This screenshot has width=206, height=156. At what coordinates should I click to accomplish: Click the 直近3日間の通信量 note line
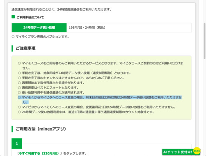tap(86, 112)
